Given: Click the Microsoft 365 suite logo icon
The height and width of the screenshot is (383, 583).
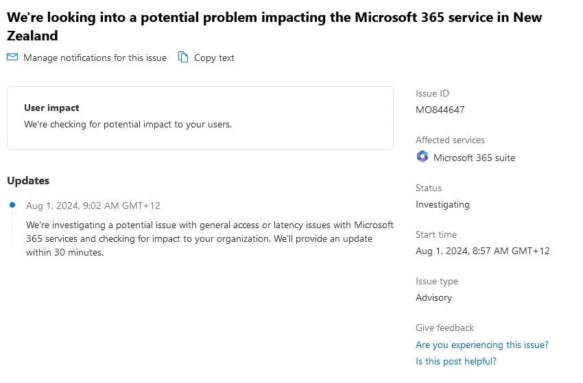Looking at the screenshot, I should tap(423, 157).
